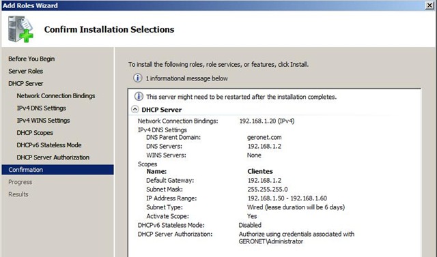Open DHCPv6 Stateless Mode page

pos(49,145)
